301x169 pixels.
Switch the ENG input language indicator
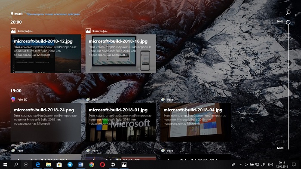(270, 165)
